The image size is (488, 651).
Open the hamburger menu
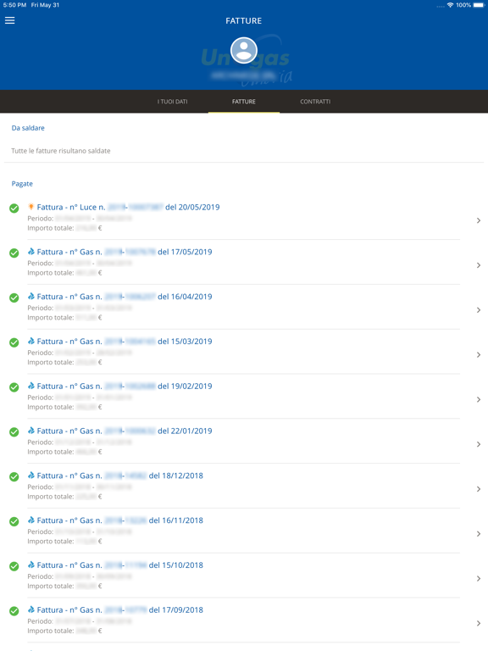click(10, 20)
